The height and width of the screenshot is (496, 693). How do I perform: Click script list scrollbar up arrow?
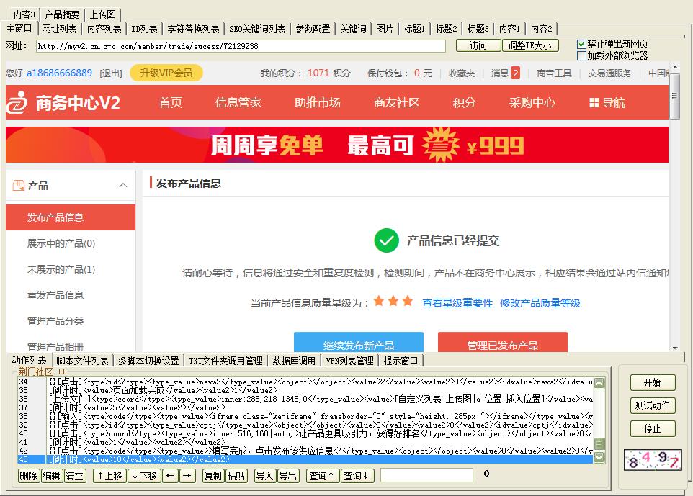click(x=599, y=383)
